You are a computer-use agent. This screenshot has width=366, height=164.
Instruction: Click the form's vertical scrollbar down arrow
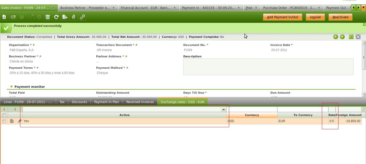tap(364, 94)
